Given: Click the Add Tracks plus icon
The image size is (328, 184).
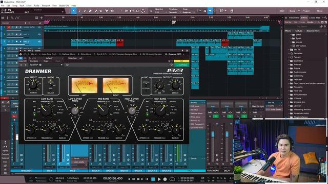Looking at the screenshot, I should point(42,18).
